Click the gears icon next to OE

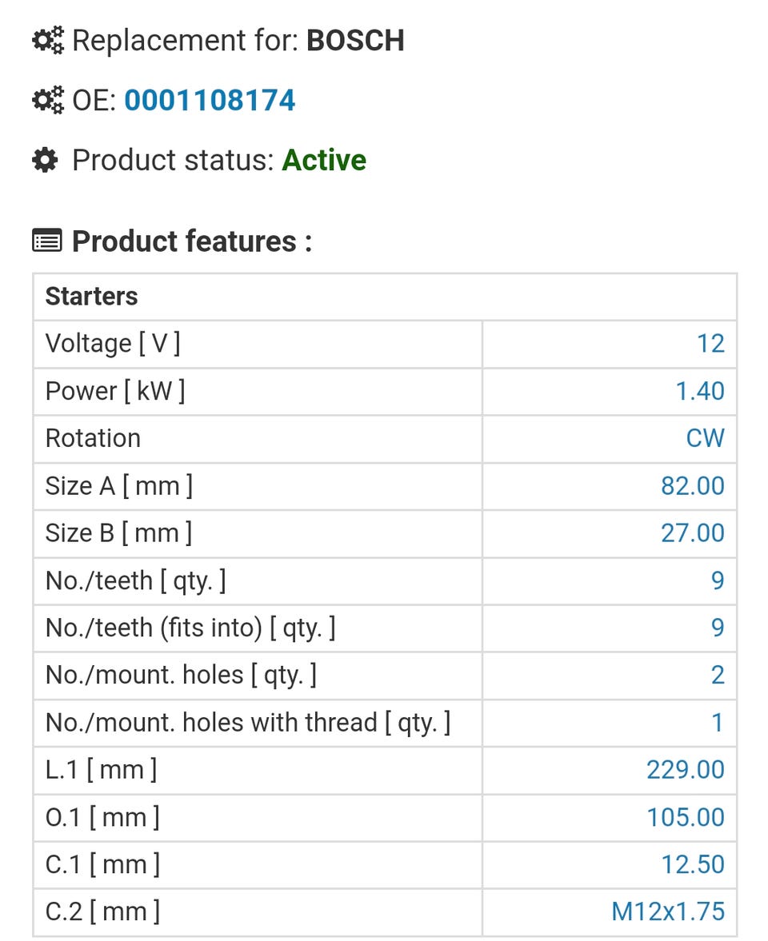[x=47, y=101]
